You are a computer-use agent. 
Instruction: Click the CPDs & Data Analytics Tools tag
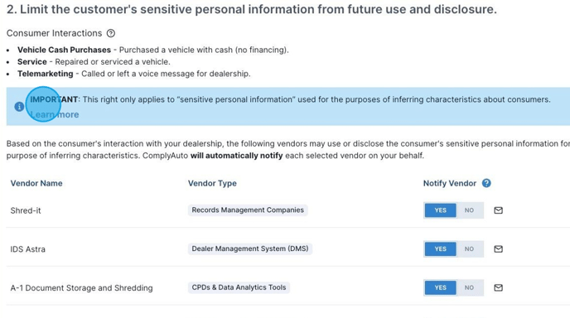point(239,287)
